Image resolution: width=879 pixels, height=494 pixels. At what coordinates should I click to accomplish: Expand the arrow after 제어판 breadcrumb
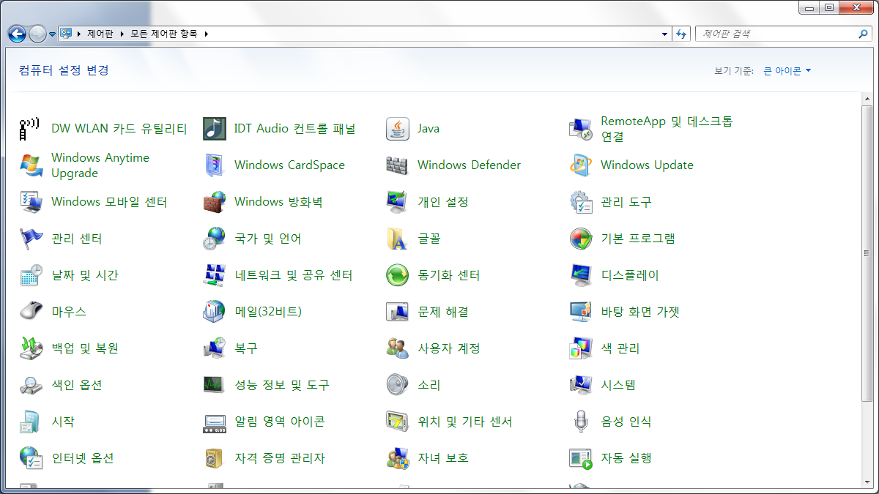(x=124, y=34)
